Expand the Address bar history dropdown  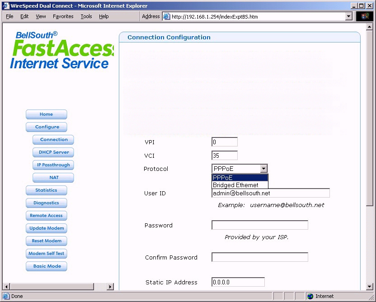click(349, 17)
